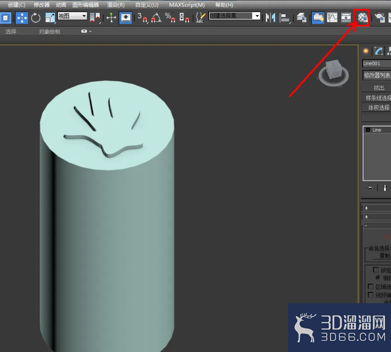The width and height of the screenshot is (391, 352).
Task: Open the 动画 menu
Action: coord(61,5)
